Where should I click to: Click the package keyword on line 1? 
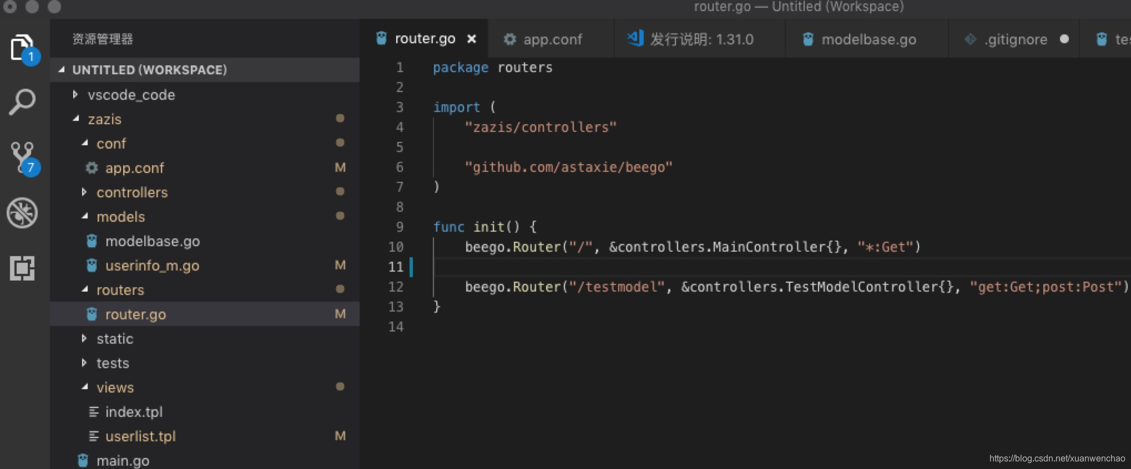pyautogui.click(x=461, y=67)
